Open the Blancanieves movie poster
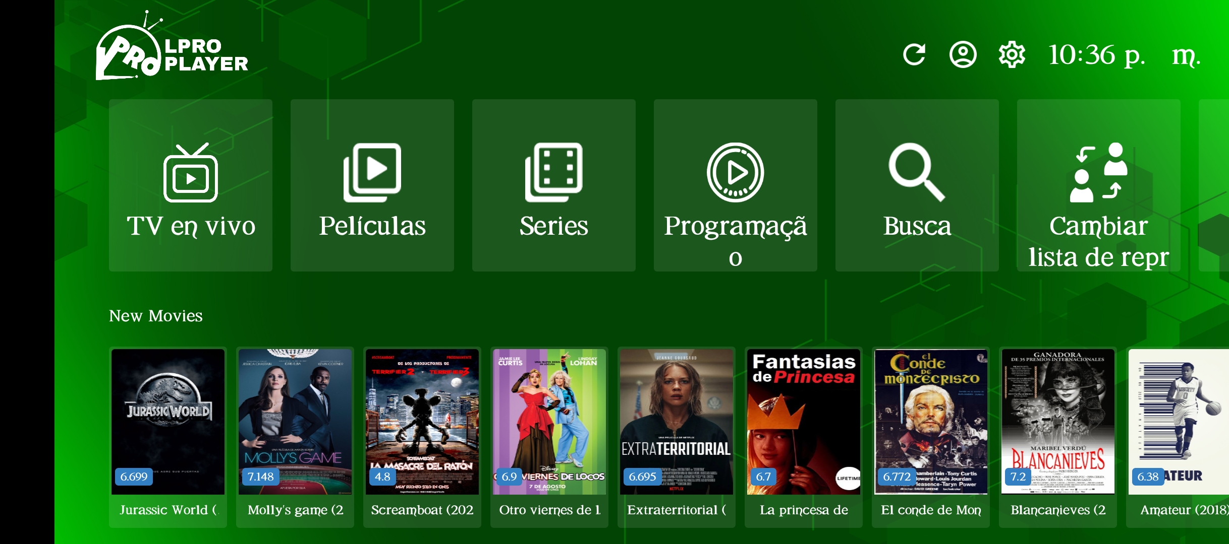This screenshot has height=544, width=1229. pyautogui.click(x=1058, y=437)
